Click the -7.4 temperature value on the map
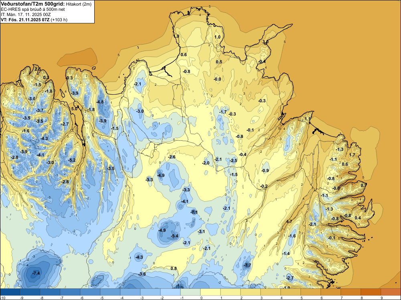Screen dimensions: 401x300 pos(36,273)
